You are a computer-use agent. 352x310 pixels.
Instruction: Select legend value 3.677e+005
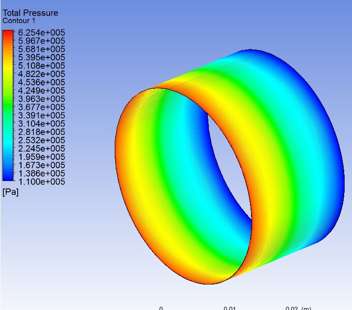coord(42,107)
